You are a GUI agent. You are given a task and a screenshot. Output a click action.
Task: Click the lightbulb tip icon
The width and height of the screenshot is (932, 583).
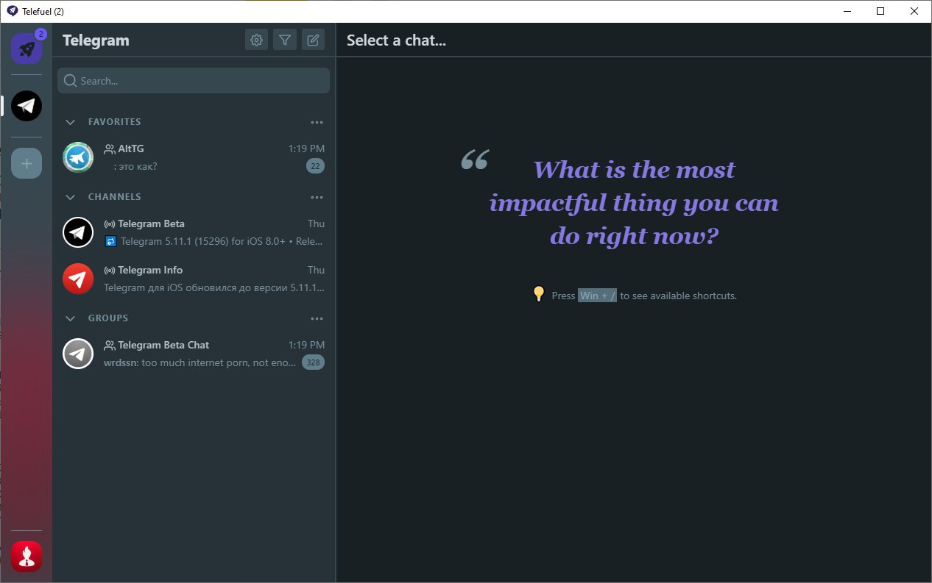[x=539, y=294]
